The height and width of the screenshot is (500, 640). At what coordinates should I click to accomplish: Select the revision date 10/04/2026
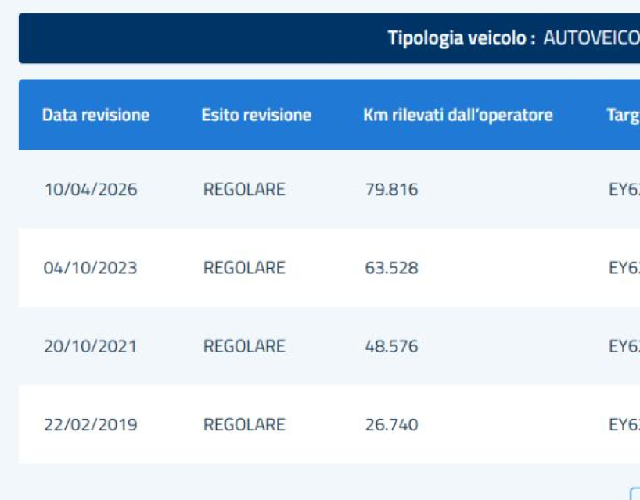(x=90, y=189)
